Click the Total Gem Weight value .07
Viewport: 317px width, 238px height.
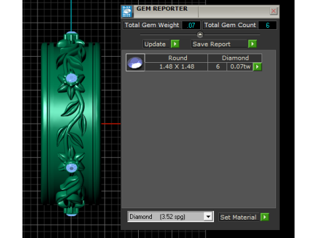tap(191, 25)
